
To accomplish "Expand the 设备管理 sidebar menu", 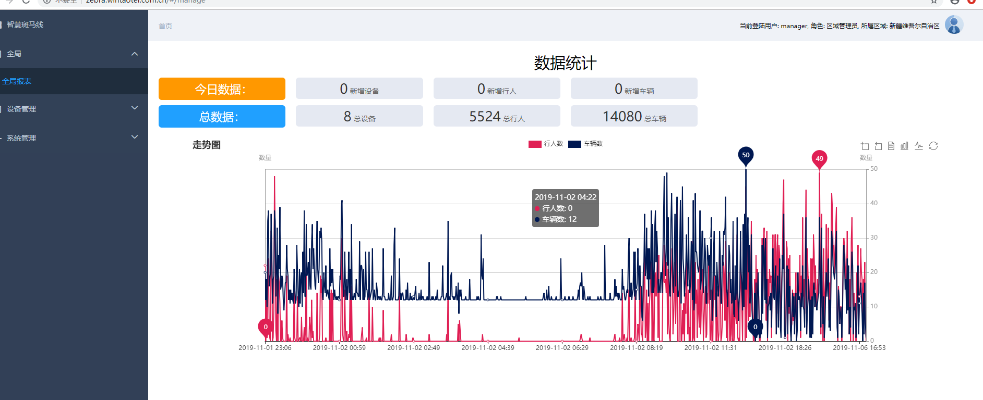I will [135, 108].
